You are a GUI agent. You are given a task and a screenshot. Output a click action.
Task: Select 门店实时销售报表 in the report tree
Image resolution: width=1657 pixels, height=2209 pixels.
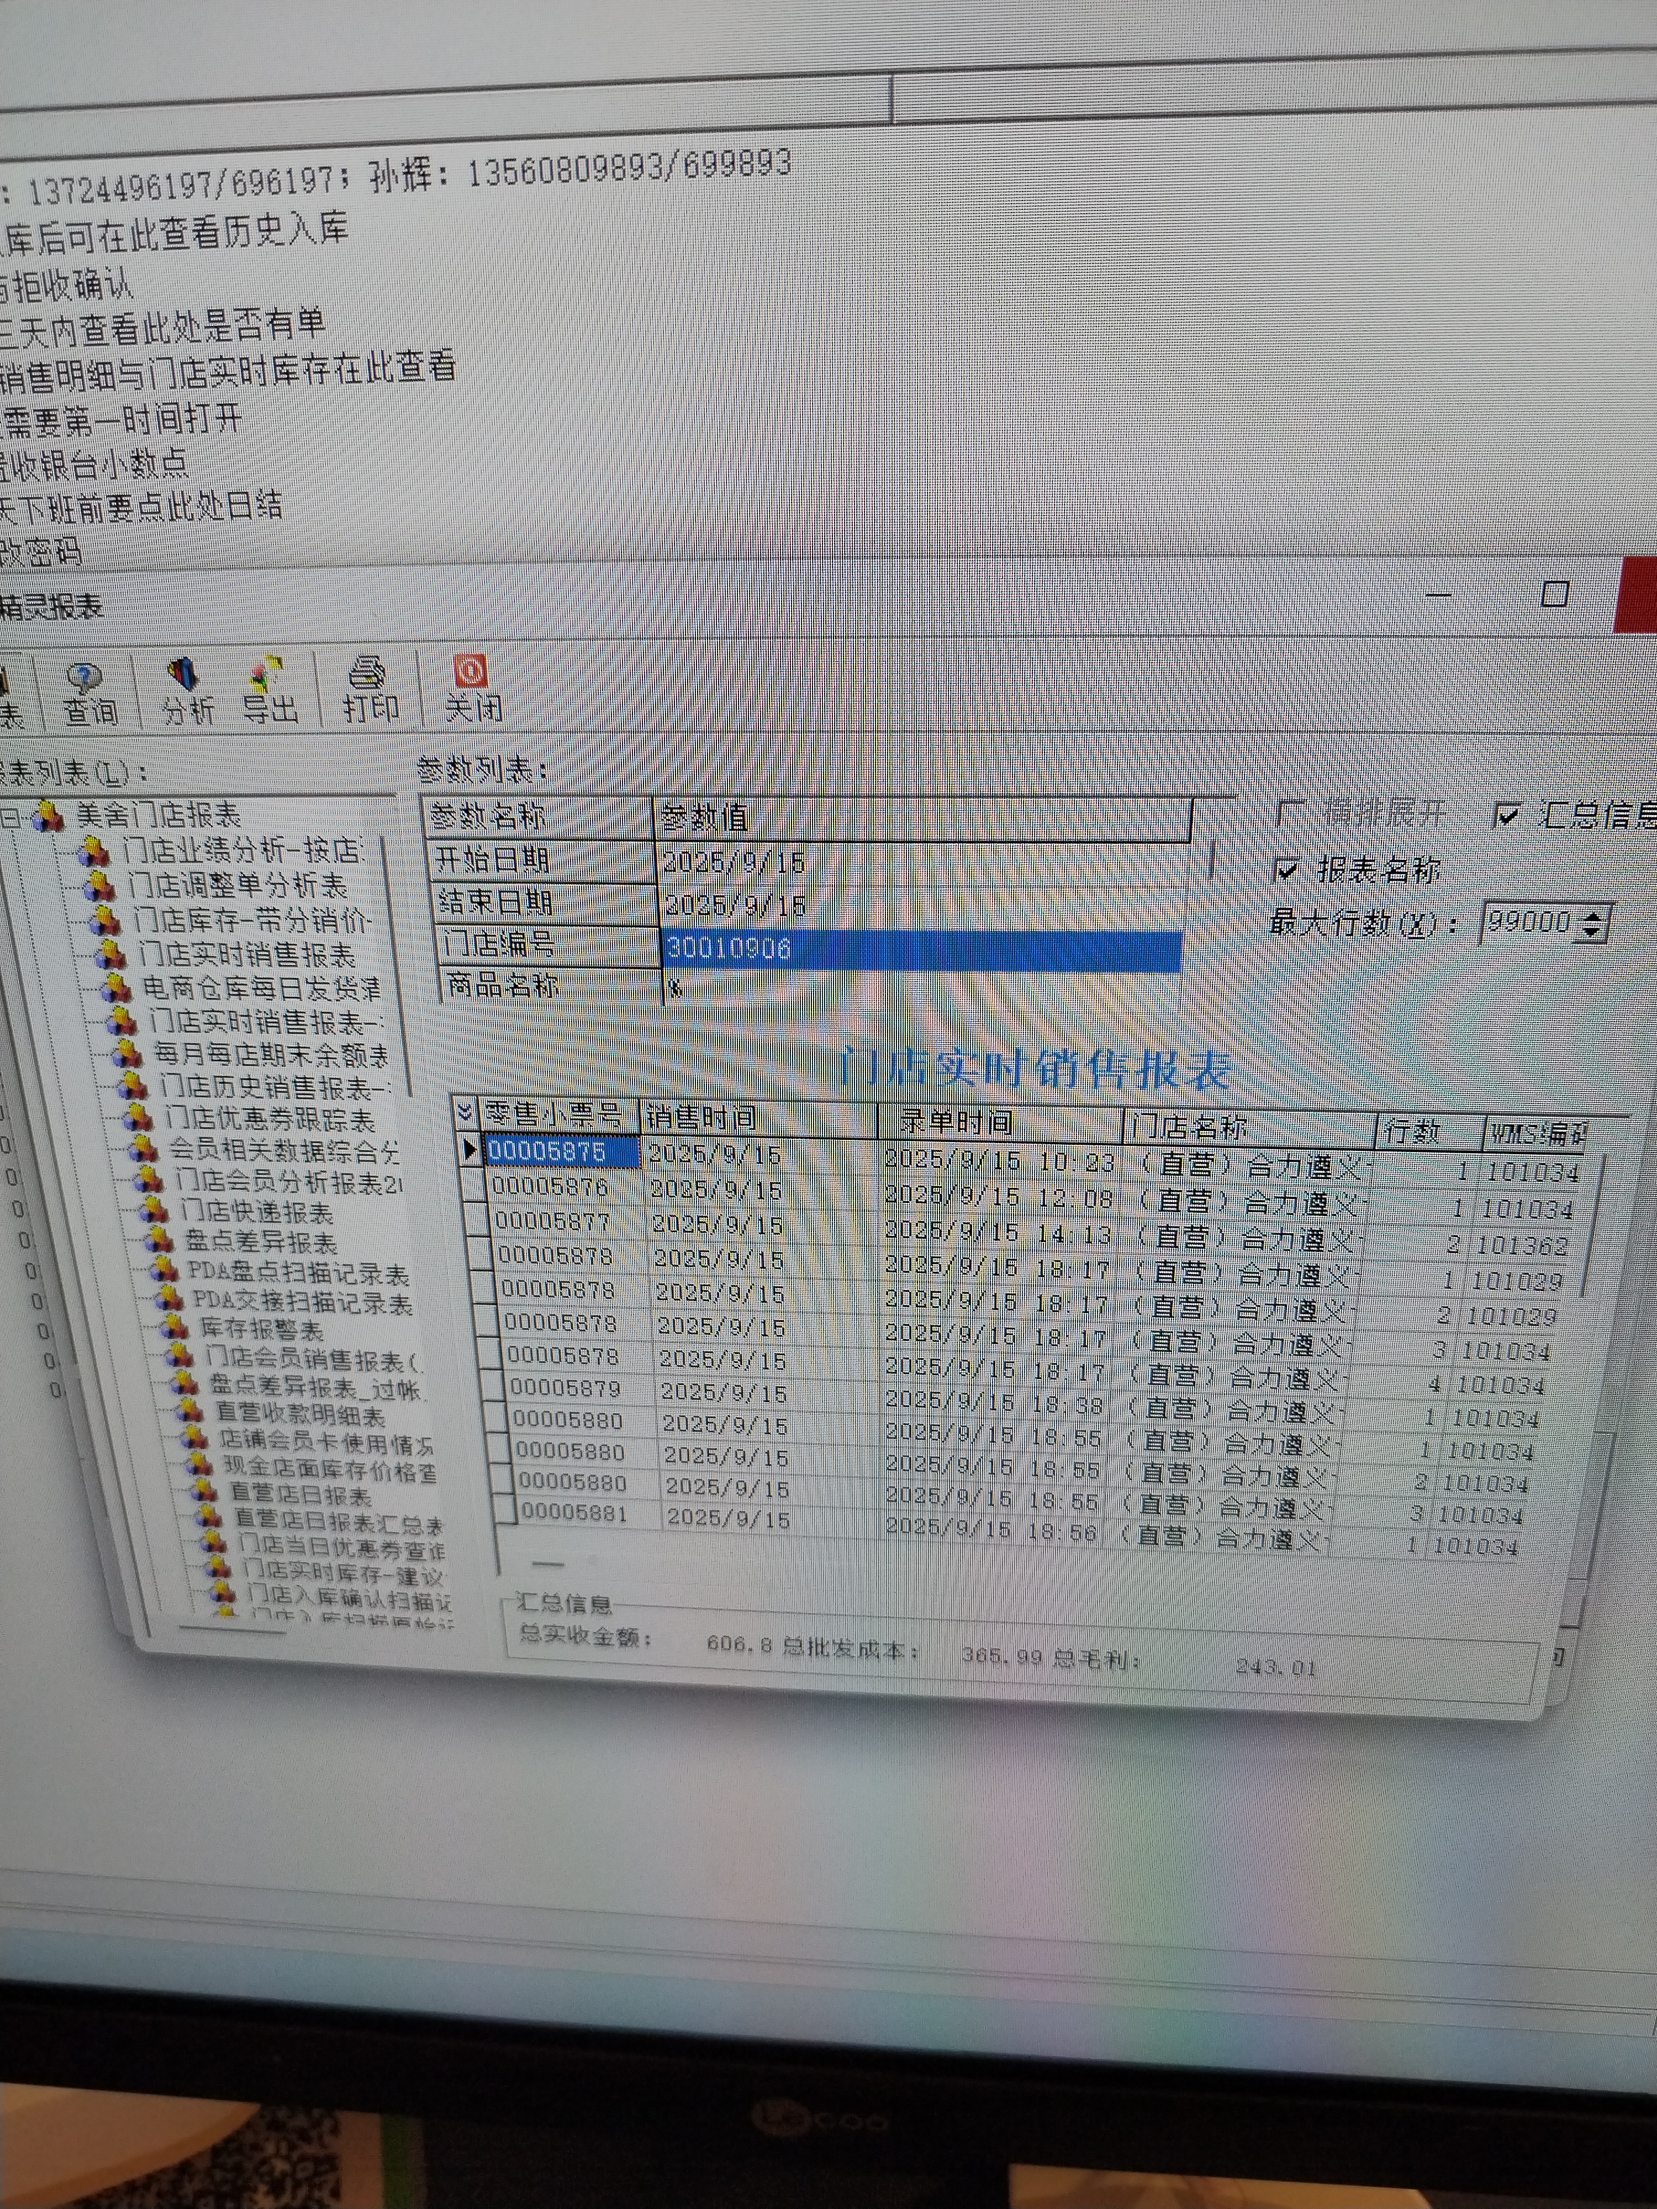click(246, 955)
